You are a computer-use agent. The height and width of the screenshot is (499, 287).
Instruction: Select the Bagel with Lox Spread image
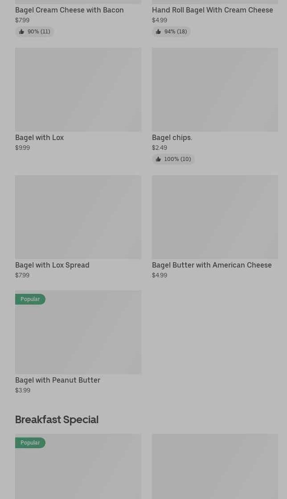78,217
